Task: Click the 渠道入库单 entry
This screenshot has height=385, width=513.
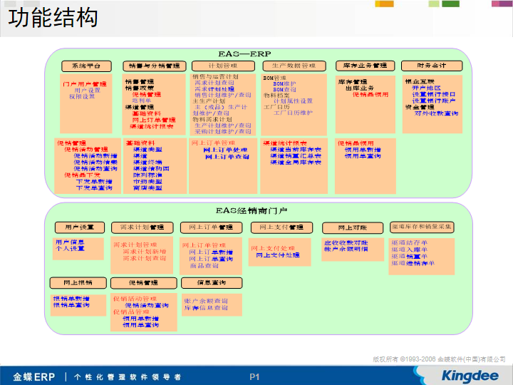Action: pos(410,250)
